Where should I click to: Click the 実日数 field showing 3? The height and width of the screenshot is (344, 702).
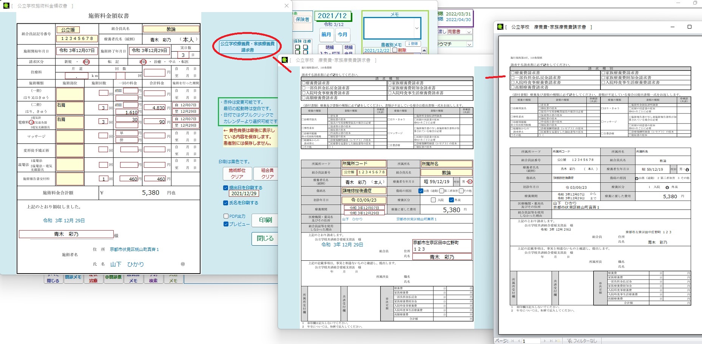pyautogui.click(x=183, y=55)
